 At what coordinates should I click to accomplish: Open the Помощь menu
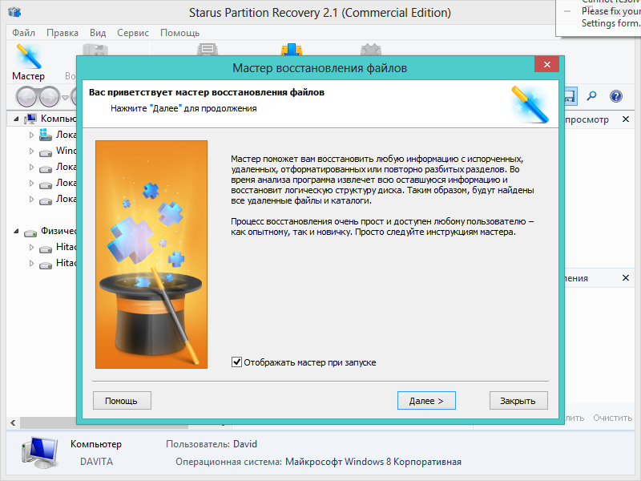(179, 33)
